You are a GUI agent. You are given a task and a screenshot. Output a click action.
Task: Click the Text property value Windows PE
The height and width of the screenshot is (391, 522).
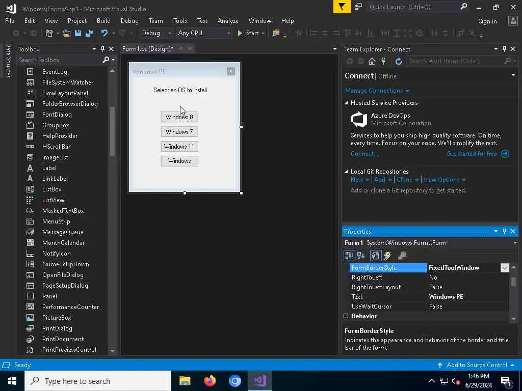tap(446, 297)
